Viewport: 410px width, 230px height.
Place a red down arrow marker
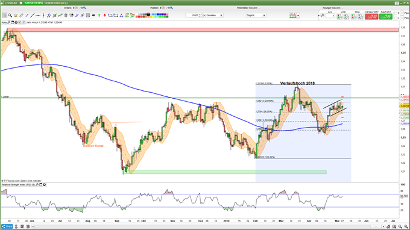click(104, 16)
